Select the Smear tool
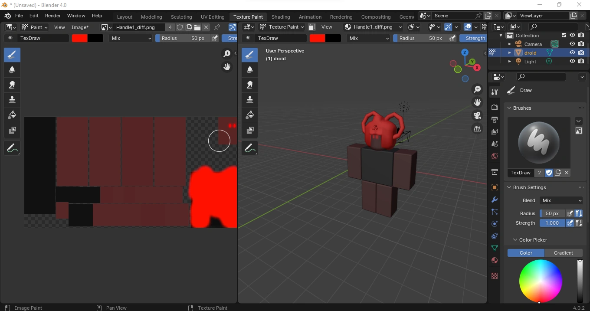The height and width of the screenshot is (311, 590). click(x=12, y=85)
